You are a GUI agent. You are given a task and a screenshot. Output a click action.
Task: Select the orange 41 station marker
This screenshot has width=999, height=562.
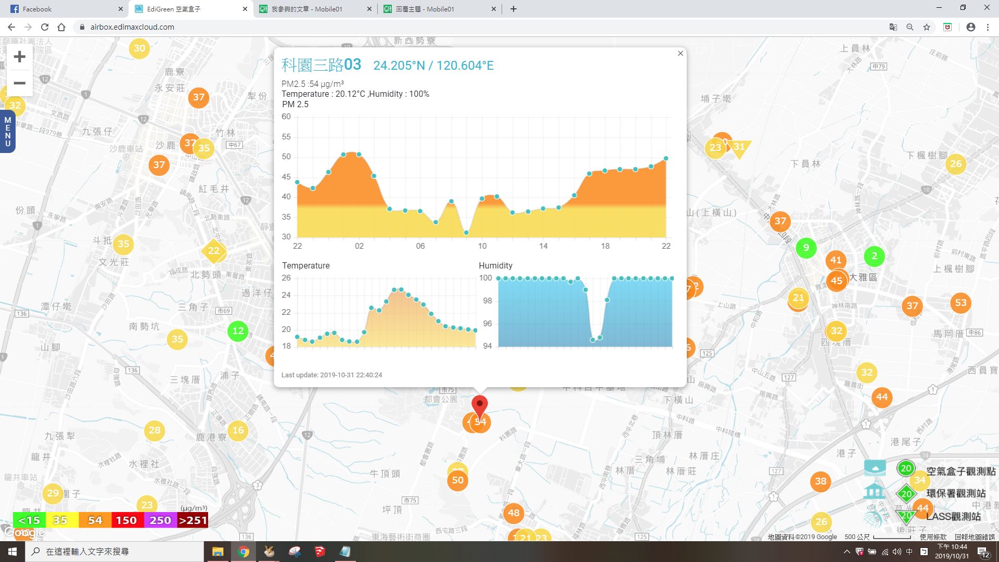836,260
